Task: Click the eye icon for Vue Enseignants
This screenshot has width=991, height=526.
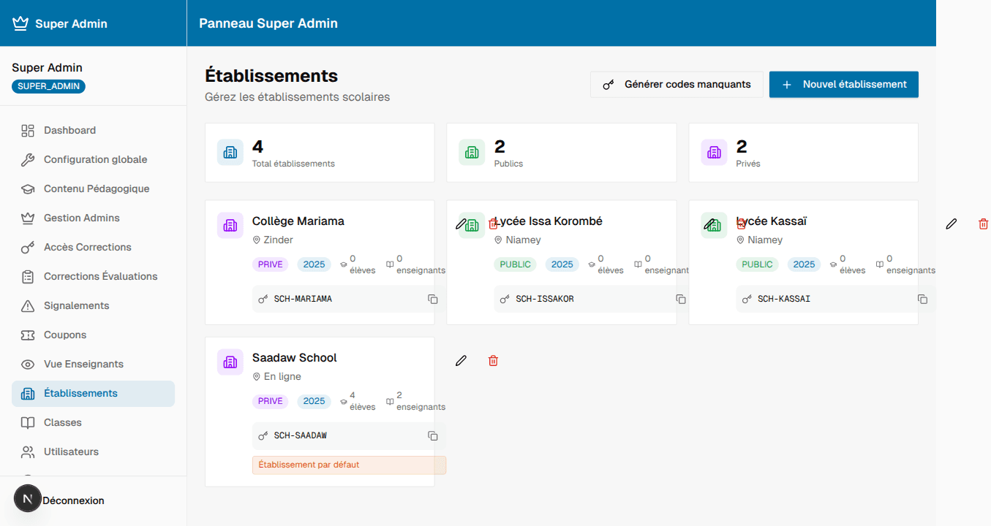Action: (x=28, y=365)
